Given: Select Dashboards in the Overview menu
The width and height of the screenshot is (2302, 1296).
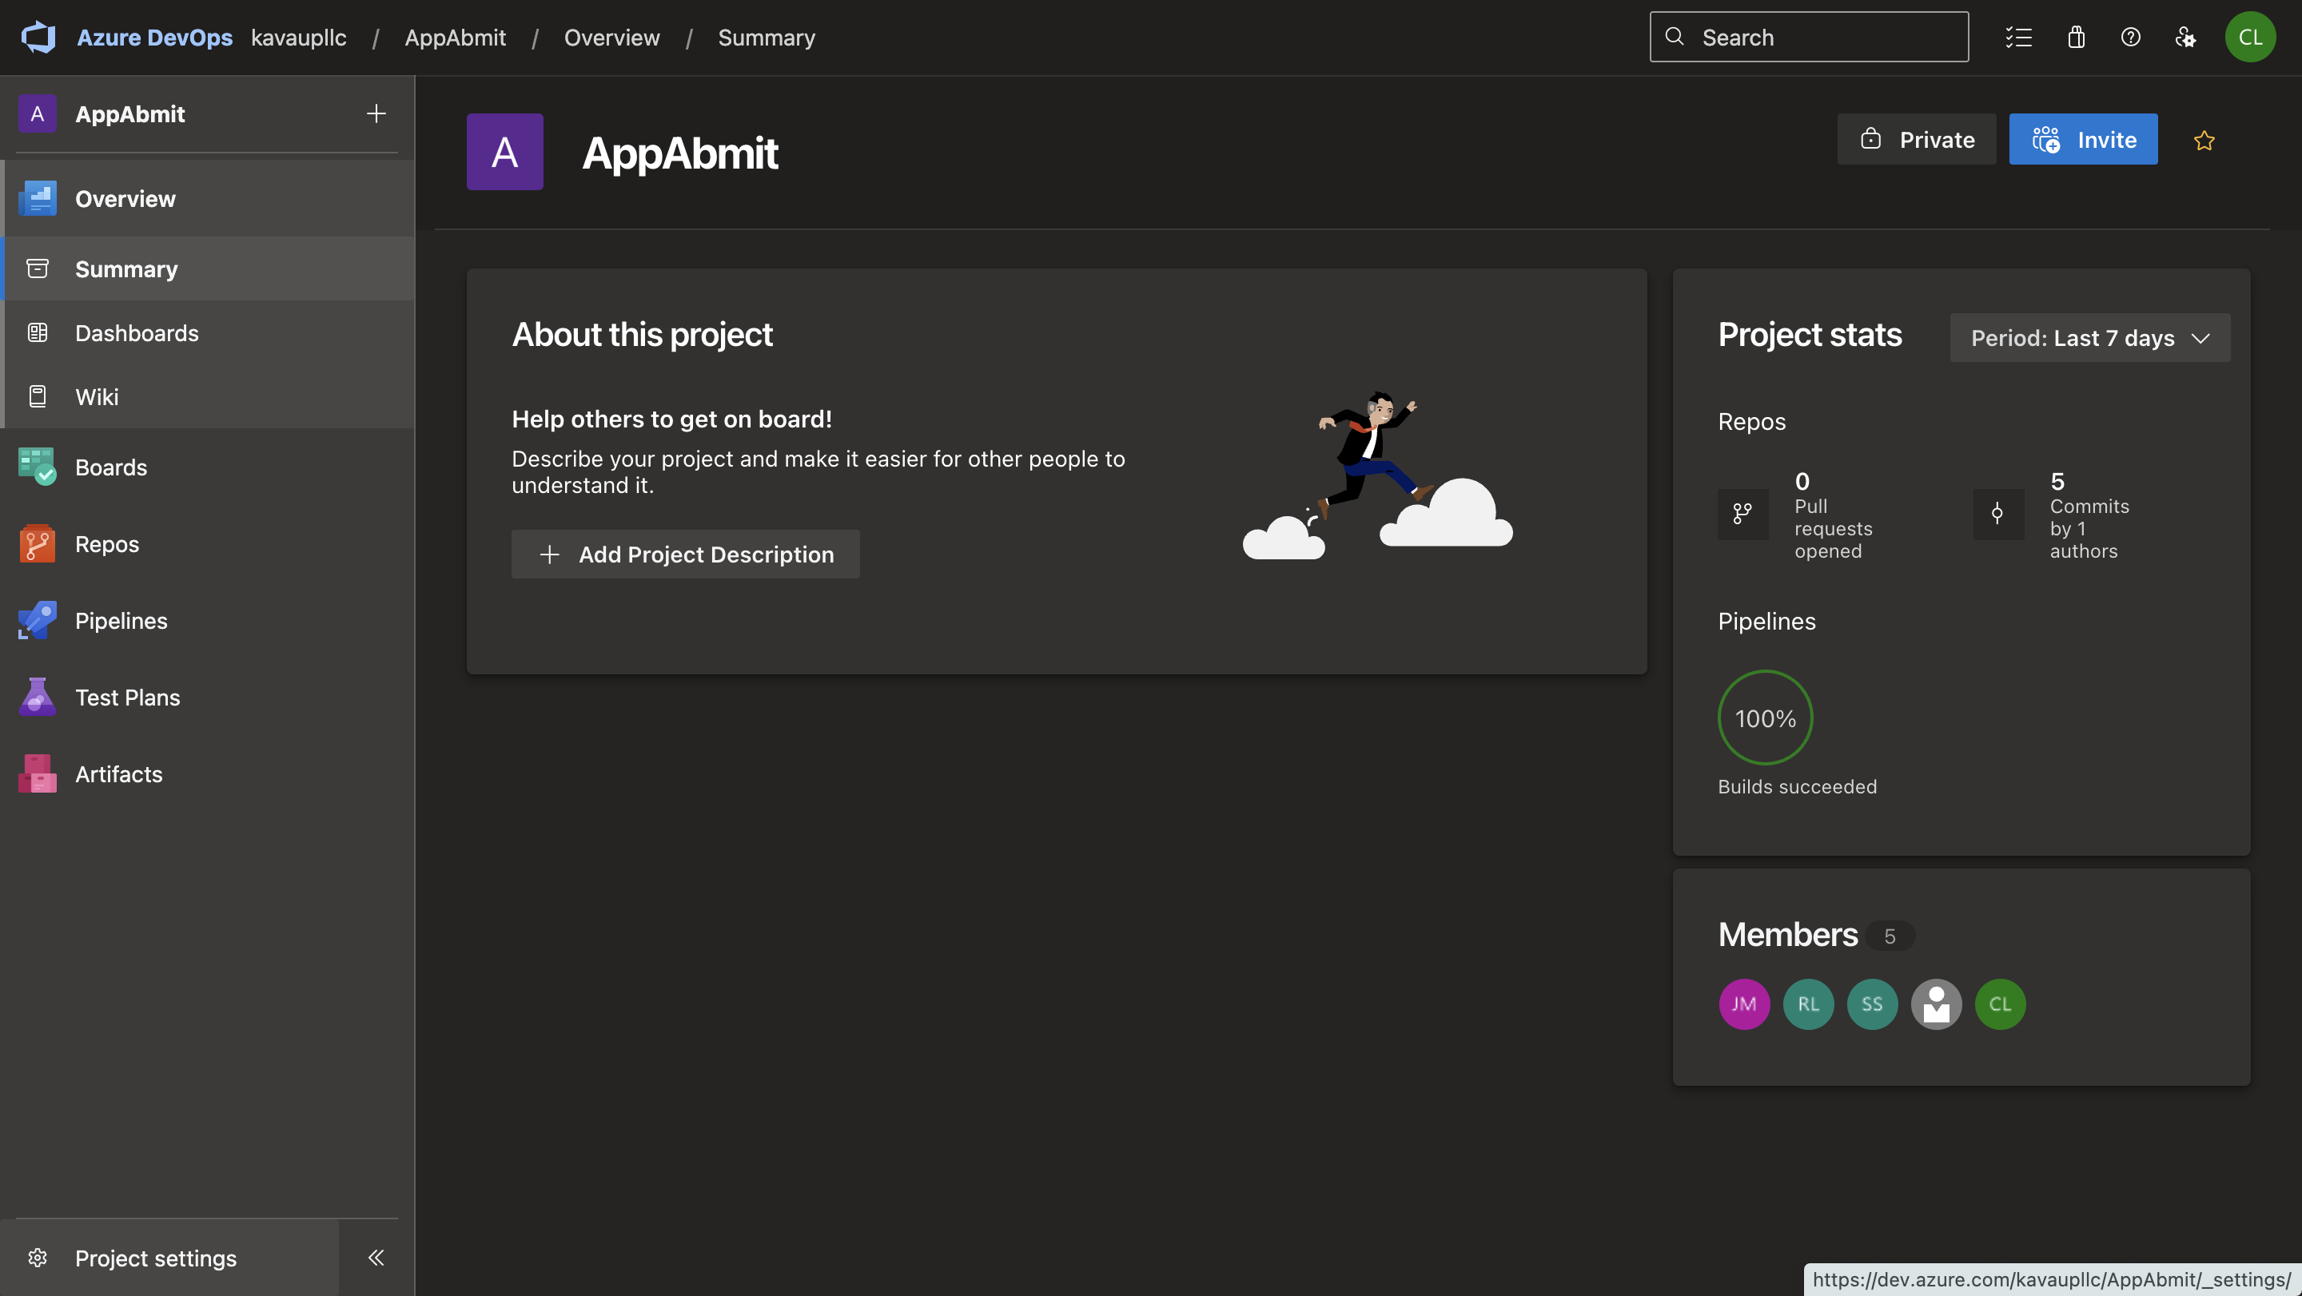Looking at the screenshot, I should click(137, 332).
